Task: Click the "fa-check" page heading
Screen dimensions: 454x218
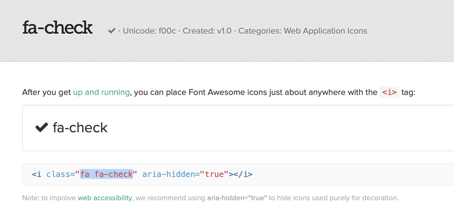Action: tap(57, 28)
